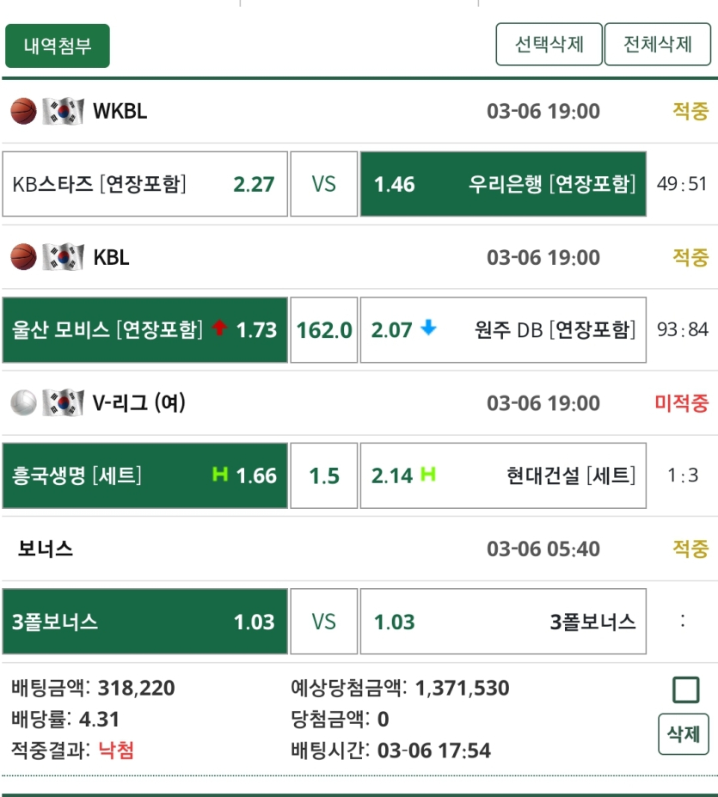This screenshot has width=718, height=797.
Task: Select 흥국생명 handicap cell showing H 1.66
Action: (145, 476)
